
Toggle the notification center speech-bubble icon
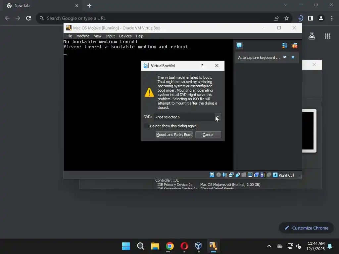[x=239, y=46]
